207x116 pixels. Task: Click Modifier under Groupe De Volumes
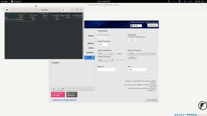pos(132,58)
